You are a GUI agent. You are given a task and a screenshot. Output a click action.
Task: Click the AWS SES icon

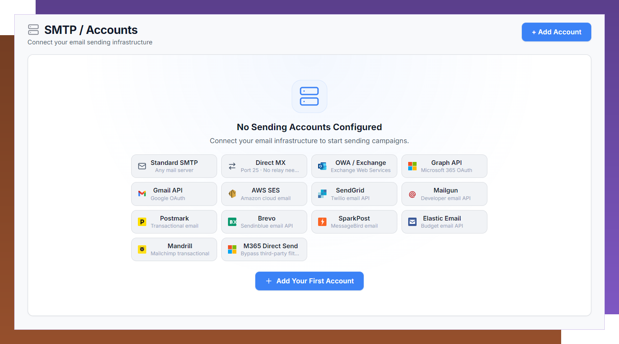pyautogui.click(x=232, y=194)
